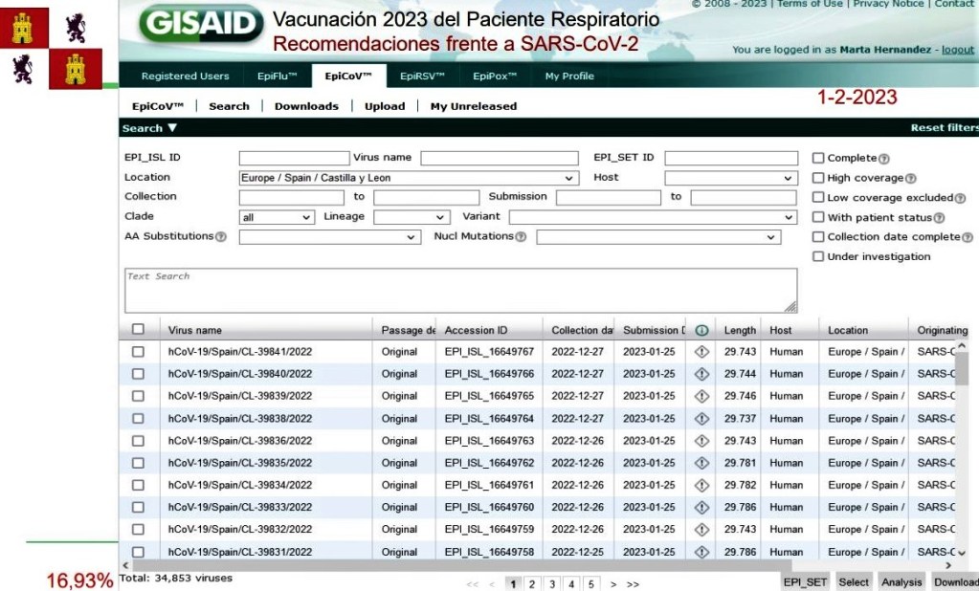979x591 pixels.
Task: Open info icon in row CL-39841
Action: [x=701, y=352]
